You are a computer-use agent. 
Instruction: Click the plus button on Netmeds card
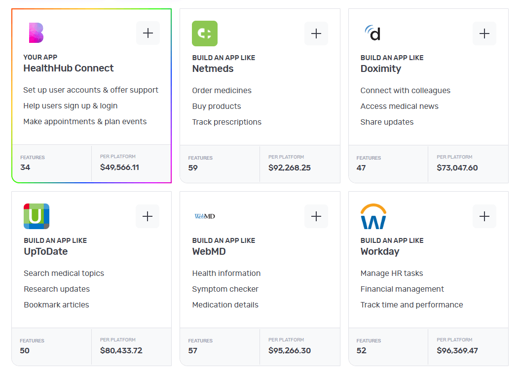click(316, 34)
